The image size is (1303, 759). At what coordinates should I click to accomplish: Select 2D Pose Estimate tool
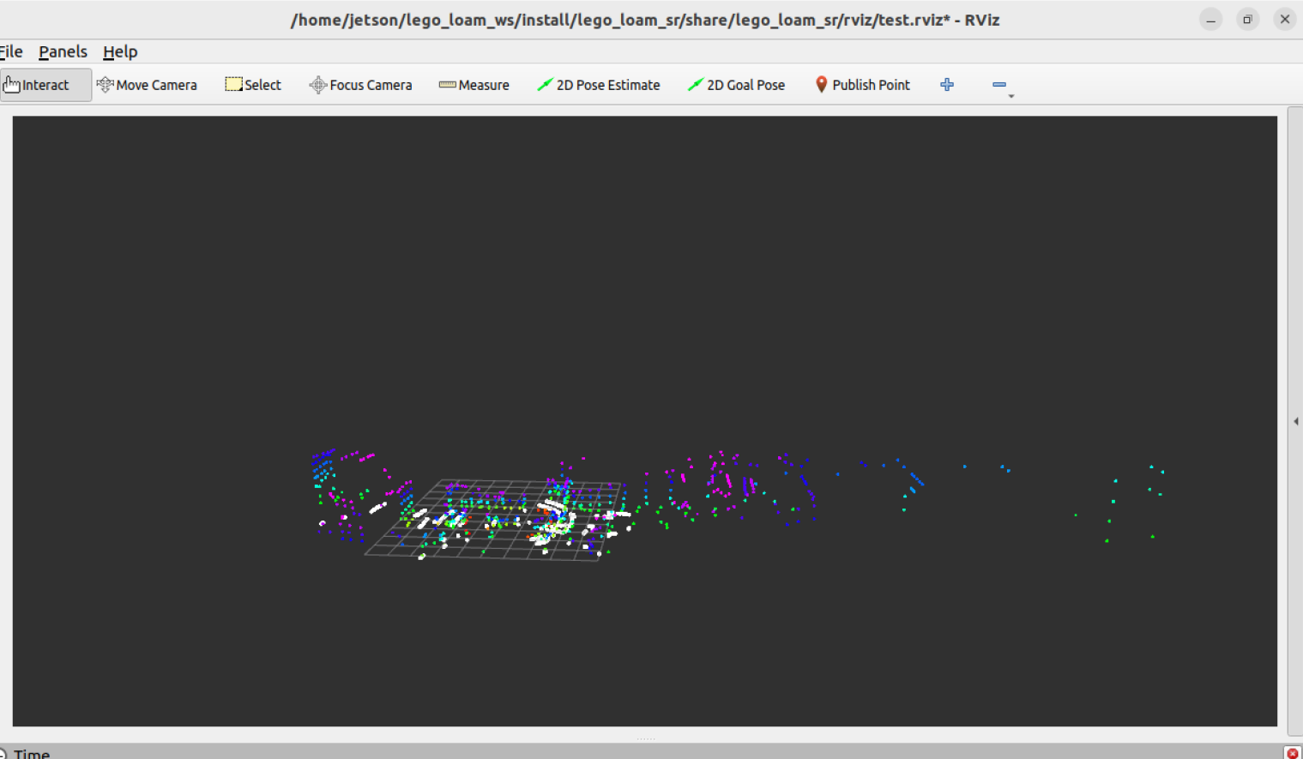[599, 85]
